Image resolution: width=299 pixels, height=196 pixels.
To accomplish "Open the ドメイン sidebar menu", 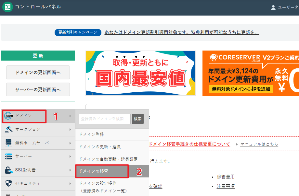I will (38, 116).
